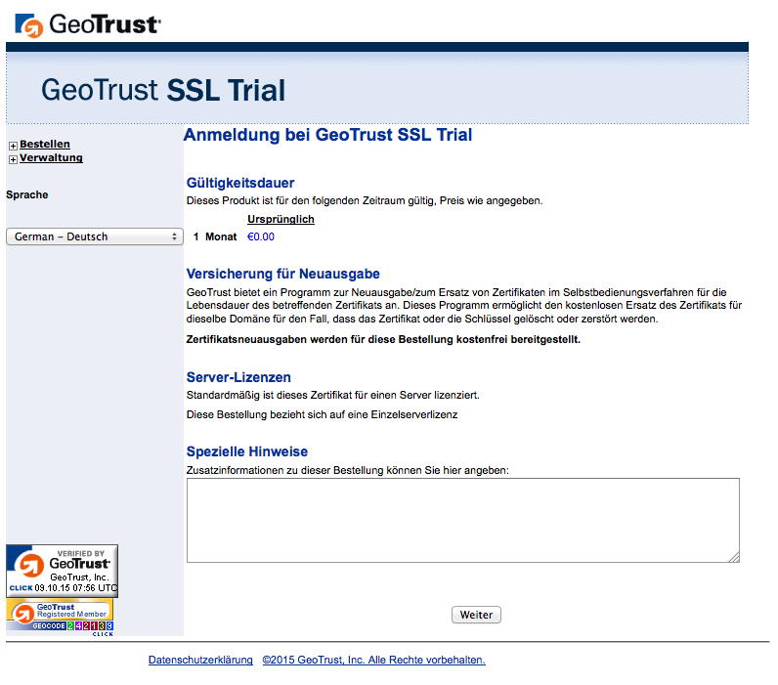Open the Verwaltung menu link
The width and height of the screenshot is (778, 685).
(x=51, y=158)
